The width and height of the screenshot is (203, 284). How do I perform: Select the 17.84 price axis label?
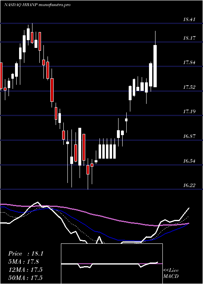189,62
